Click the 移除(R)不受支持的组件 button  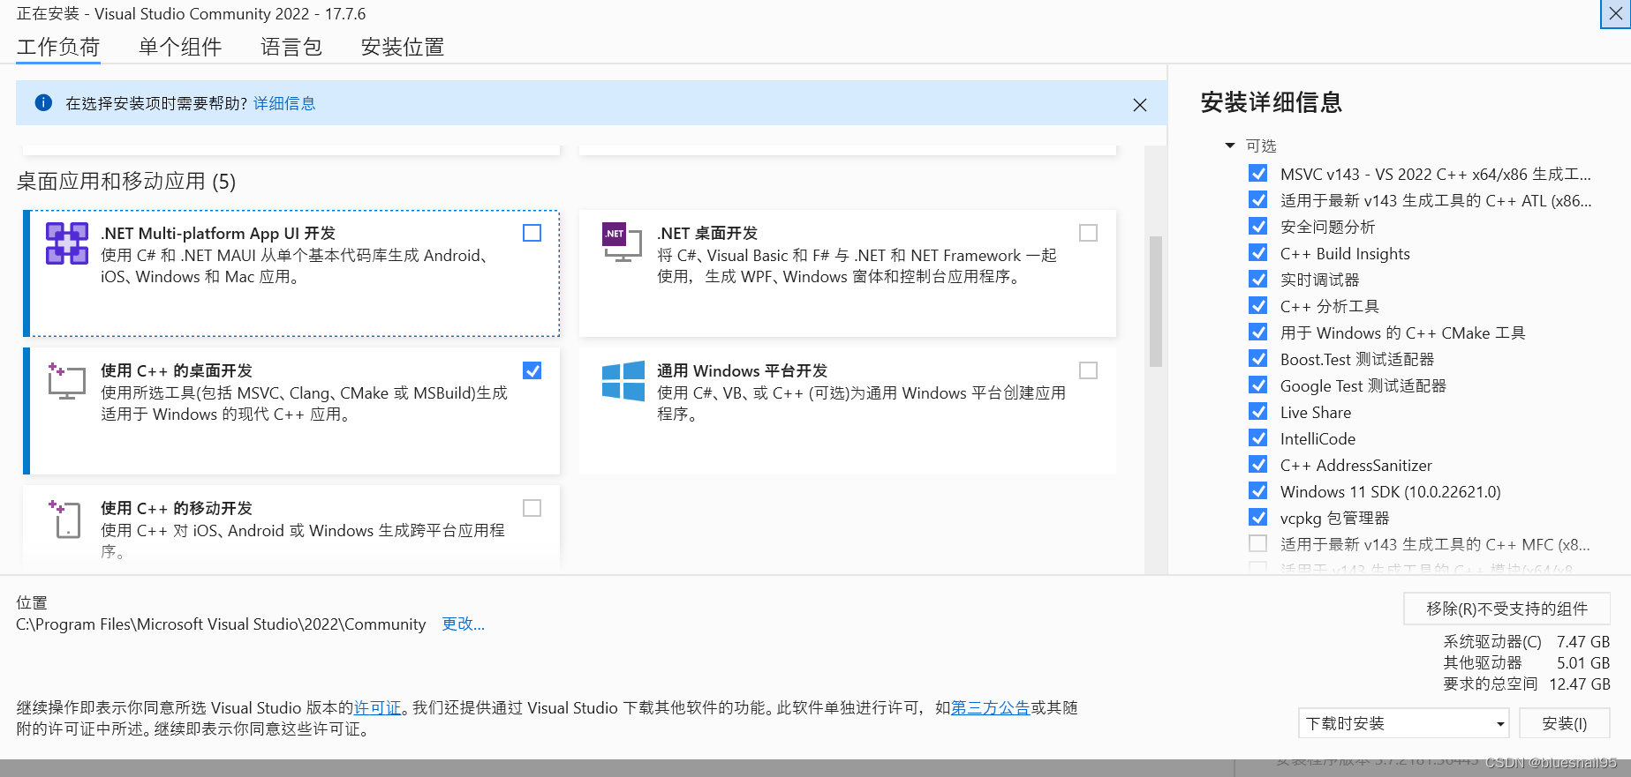click(x=1506, y=609)
